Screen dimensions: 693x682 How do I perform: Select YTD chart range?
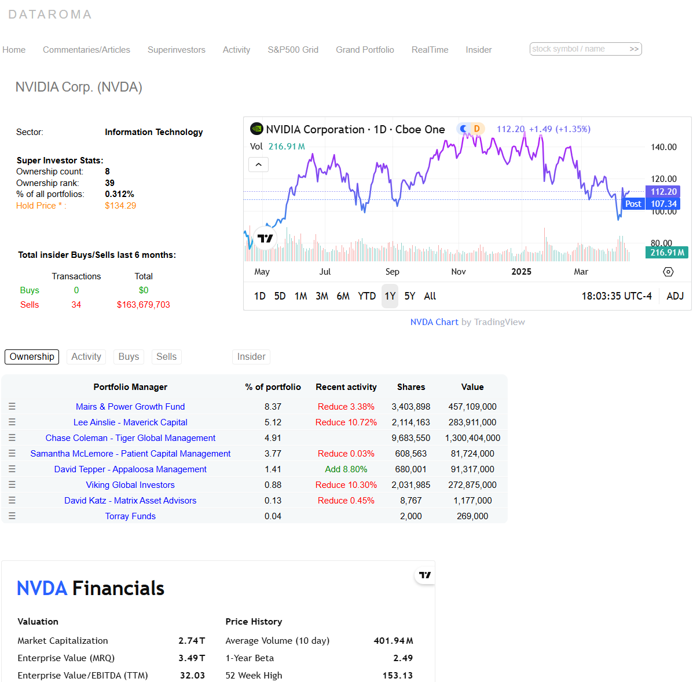[367, 296]
